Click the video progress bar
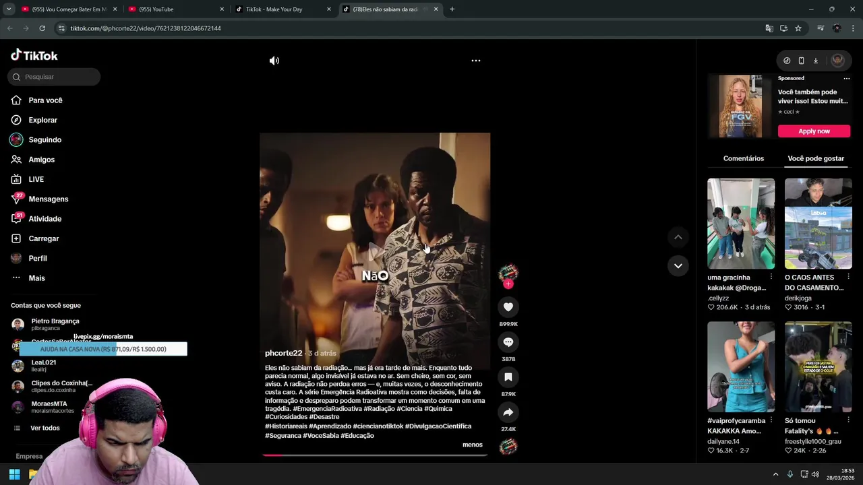863x485 pixels. click(x=375, y=455)
